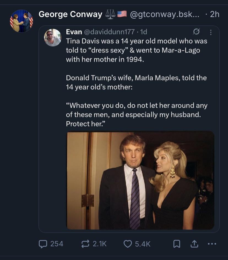Open the embedded photo of the couple
The width and height of the screenshot is (228, 260).
point(140,180)
